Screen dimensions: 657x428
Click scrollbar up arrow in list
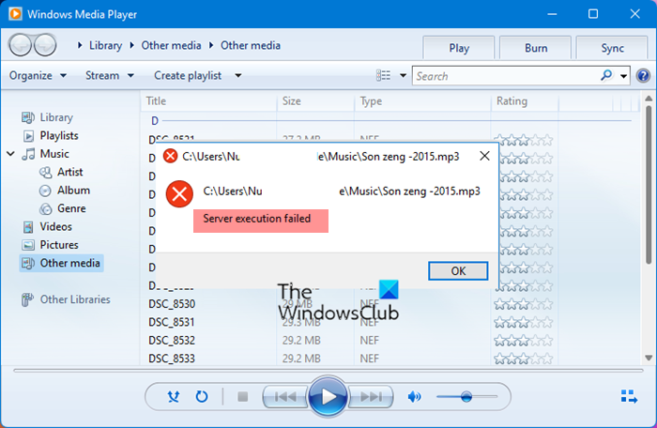[649, 99]
